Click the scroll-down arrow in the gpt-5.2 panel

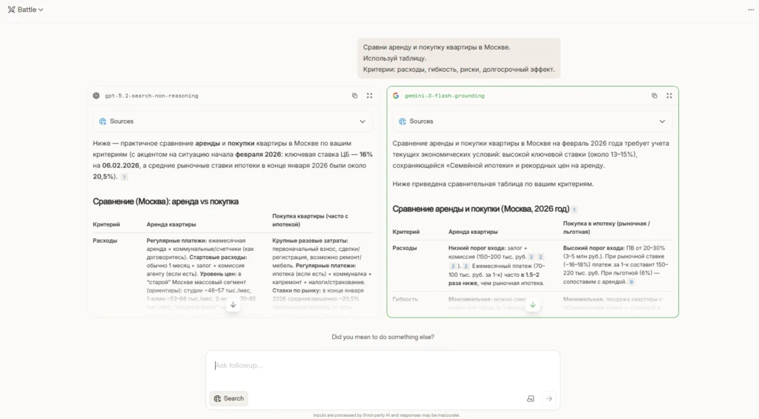pos(233,305)
